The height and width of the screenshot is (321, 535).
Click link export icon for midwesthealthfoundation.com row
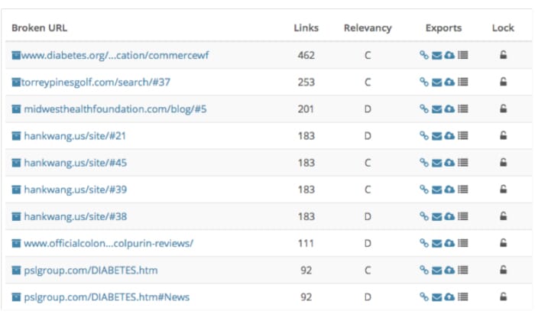(x=423, y=109)
